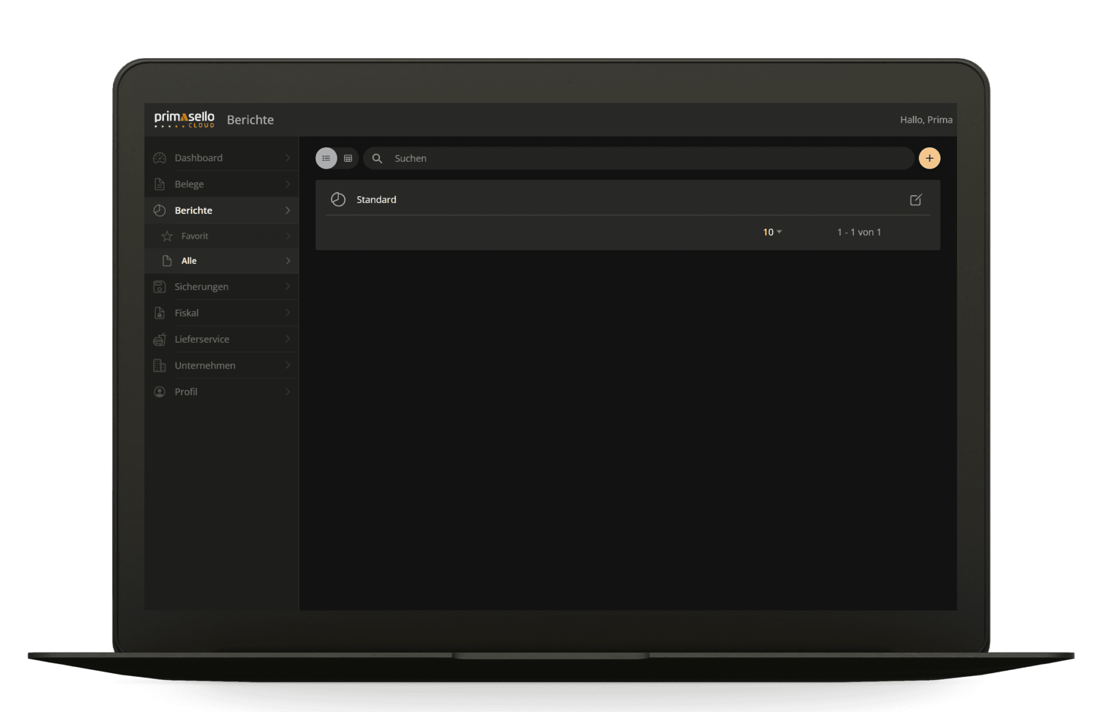1105x712 pixels.
Task: Open the Standard report row
Action: point(627,199)
